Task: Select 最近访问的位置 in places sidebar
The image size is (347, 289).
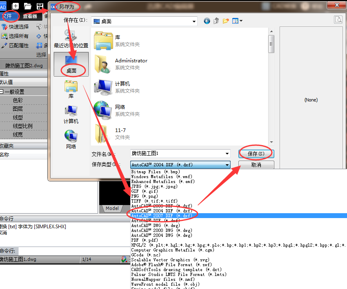Action: [71, 39]
